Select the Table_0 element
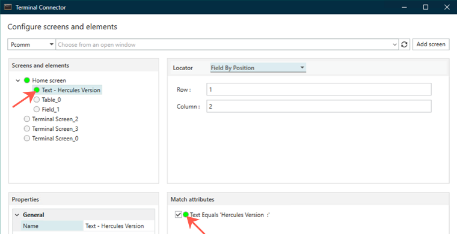Screen dimensions: 457x234 (51, 100)
